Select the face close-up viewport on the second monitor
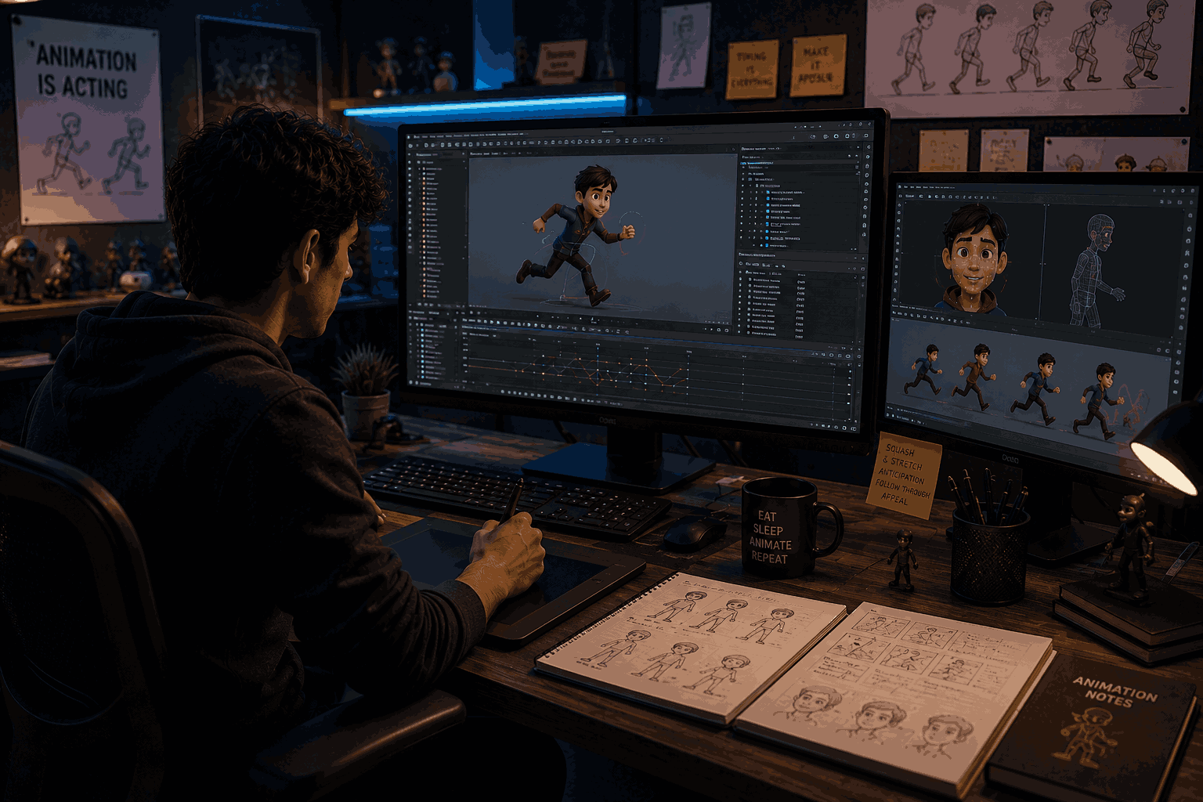This screenshot has width=1203, height=802. click(972, 260)
